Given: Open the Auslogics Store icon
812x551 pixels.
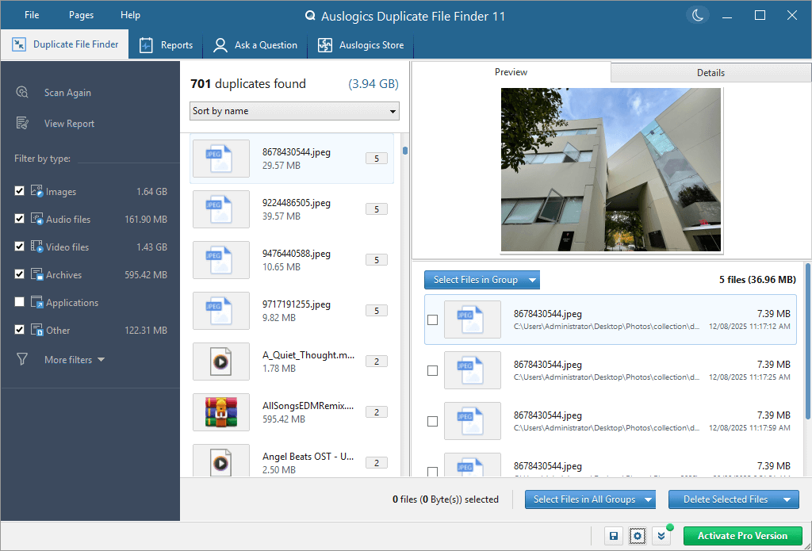Looking at the screenshot, I should pyautogui.click(x=324, y=45).
